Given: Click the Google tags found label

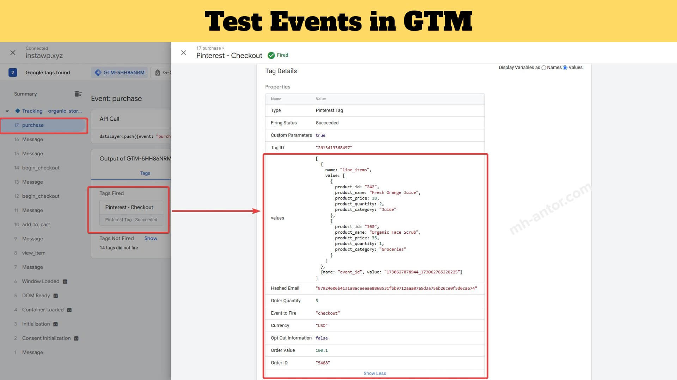Looking at the screenshot, I should 48,72.
